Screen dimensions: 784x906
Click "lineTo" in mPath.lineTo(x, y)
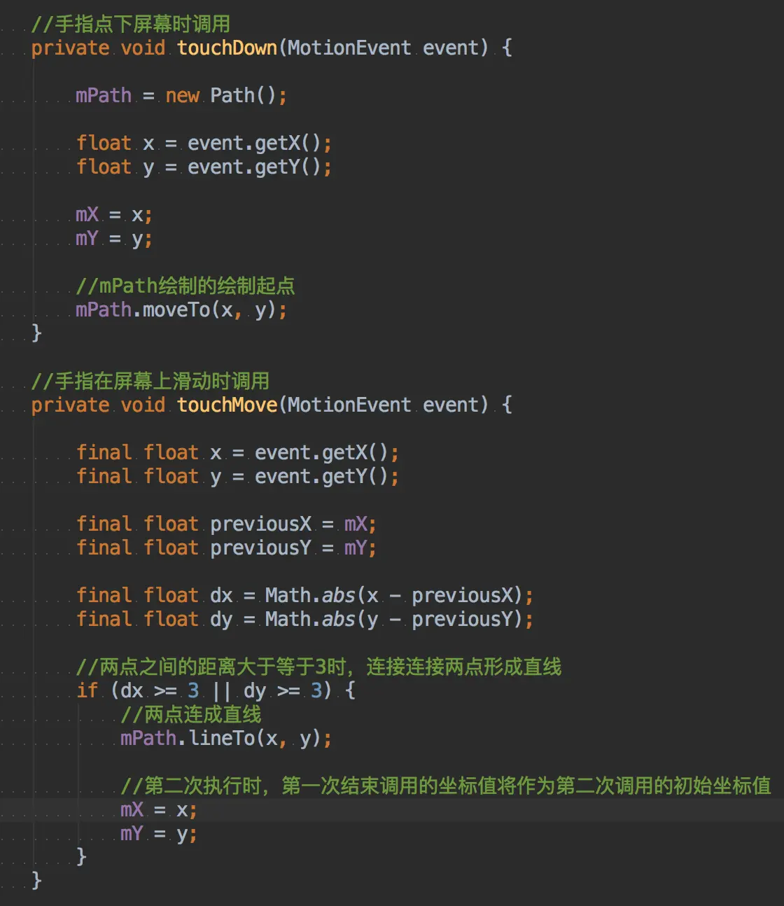click(221, 738)
